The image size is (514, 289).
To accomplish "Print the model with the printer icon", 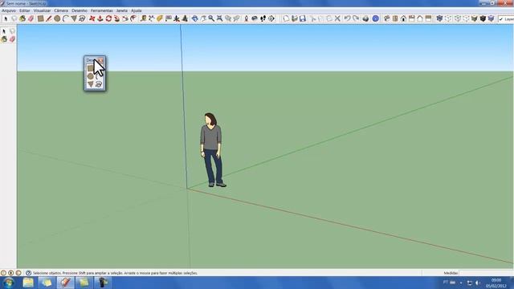I will (x=365, y=18).
